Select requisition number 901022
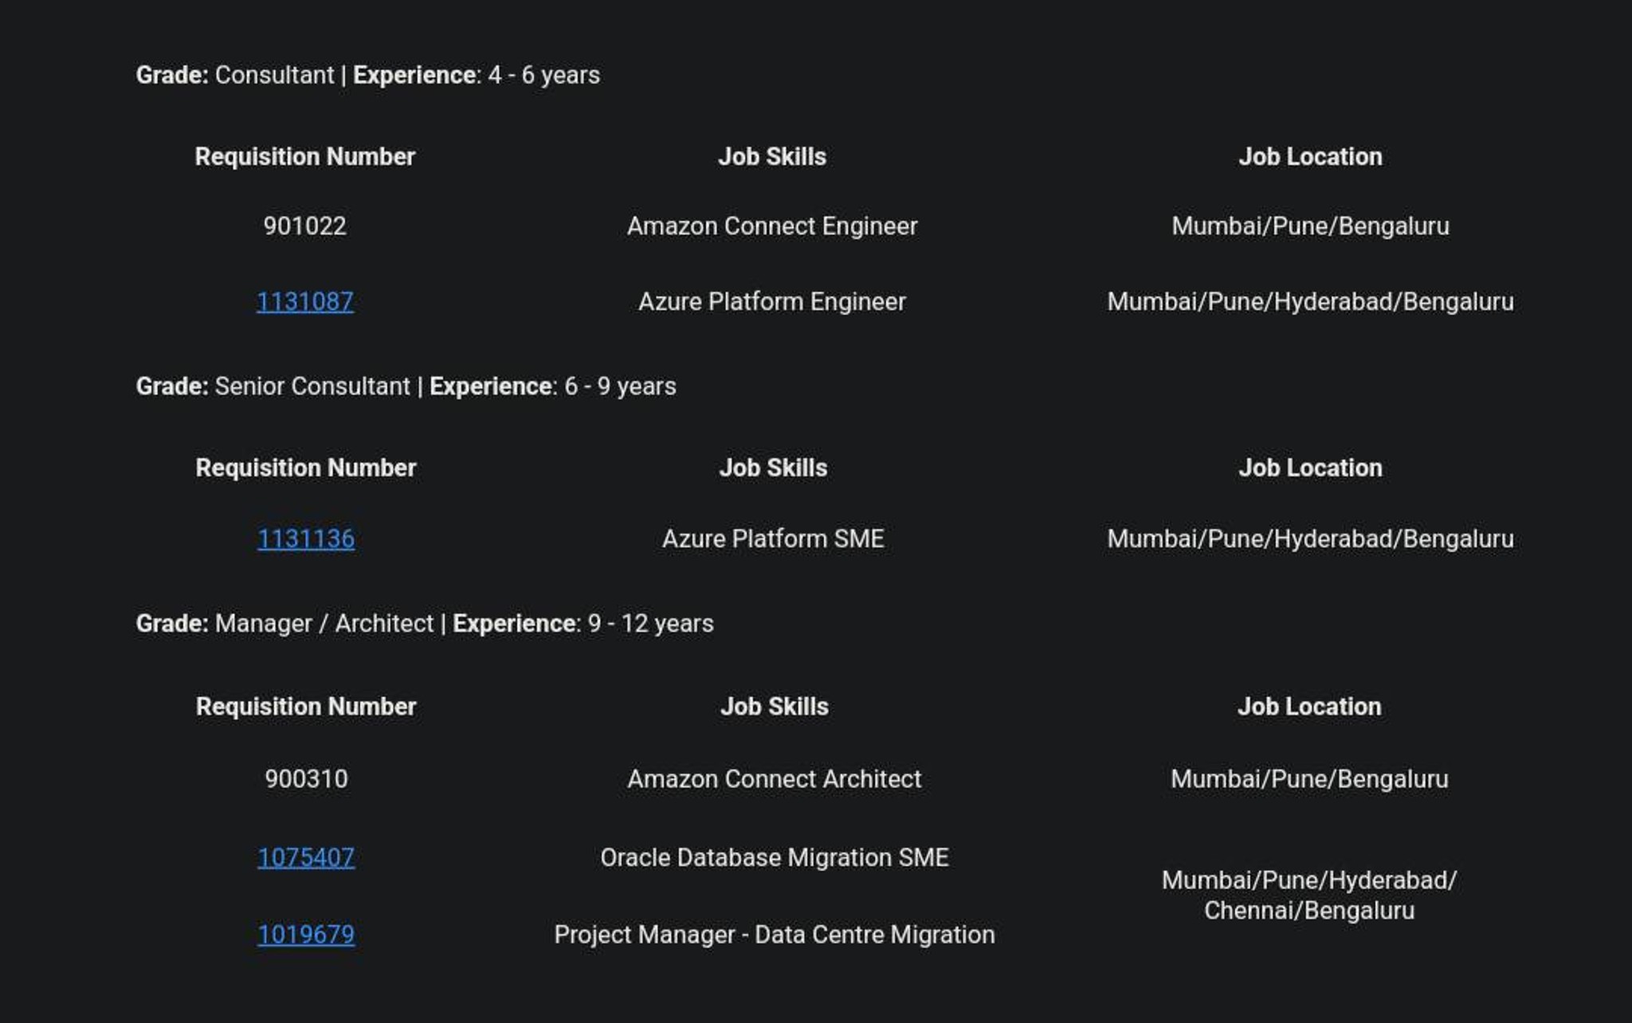 (305, 226)
